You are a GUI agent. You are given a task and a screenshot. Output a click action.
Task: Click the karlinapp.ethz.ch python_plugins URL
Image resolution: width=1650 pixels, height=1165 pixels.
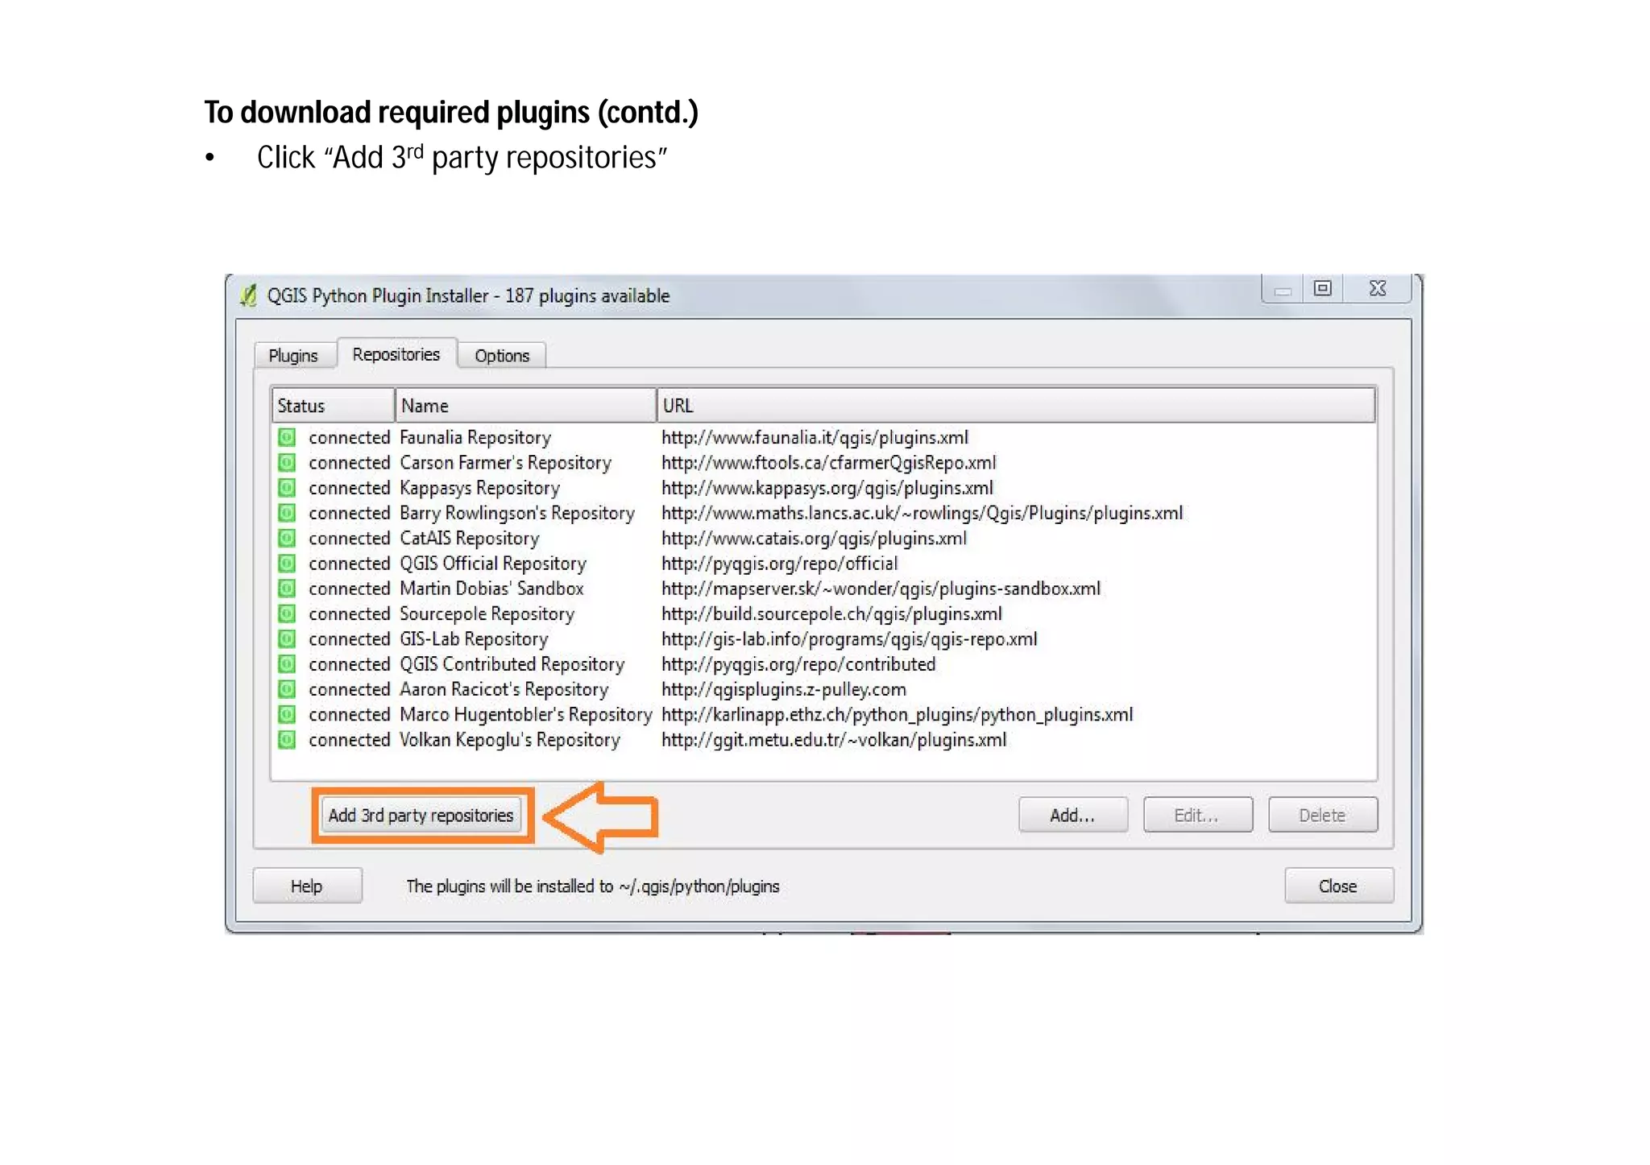point(898,714)
